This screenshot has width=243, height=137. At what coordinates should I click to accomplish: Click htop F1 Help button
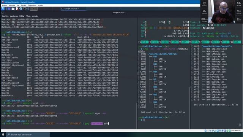pyautogui.click(x=143, y=42)
